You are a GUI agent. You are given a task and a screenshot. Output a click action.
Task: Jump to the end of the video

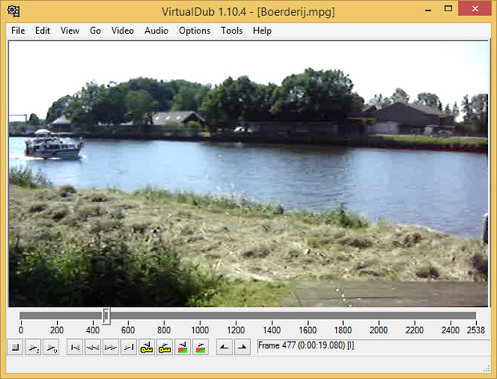click(129, 347)
